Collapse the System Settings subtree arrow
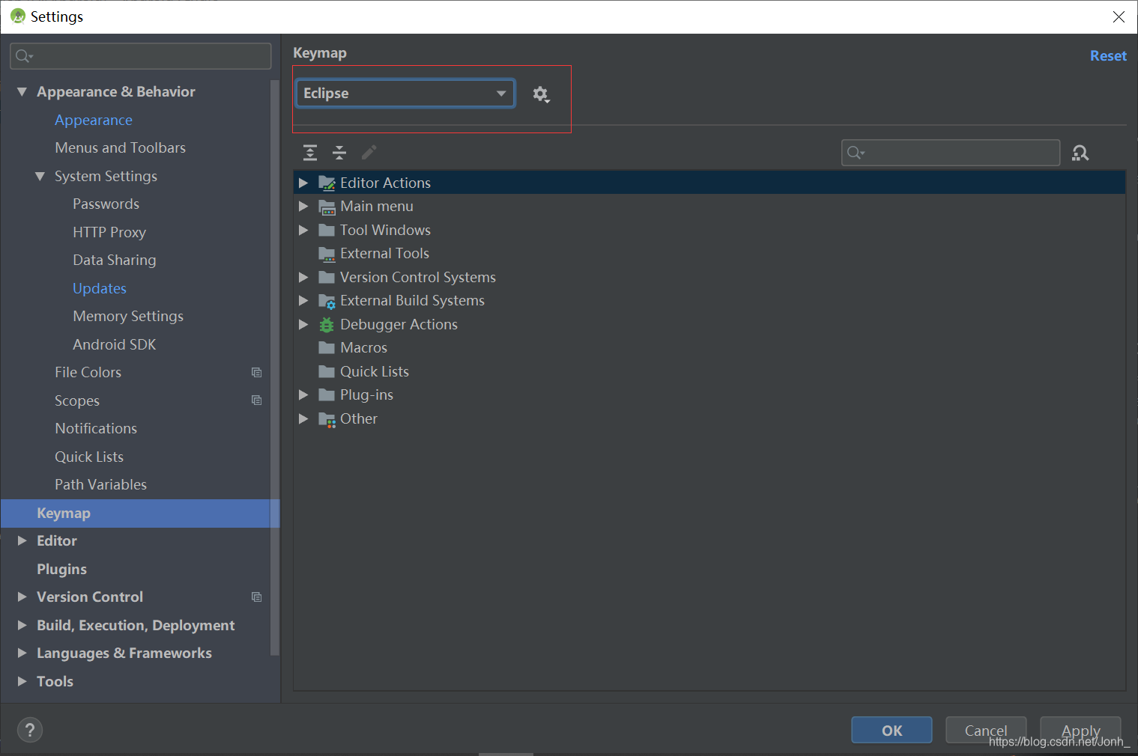The height and width of the screenshot is (756, 1138). coord(40,176)
